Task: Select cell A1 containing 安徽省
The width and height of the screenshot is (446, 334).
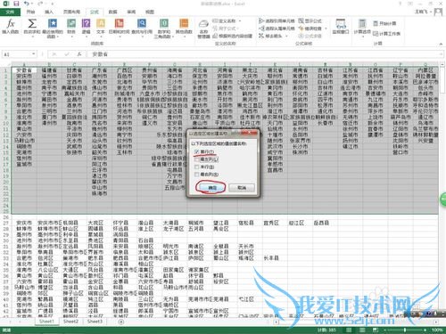Action: point(24,70)
